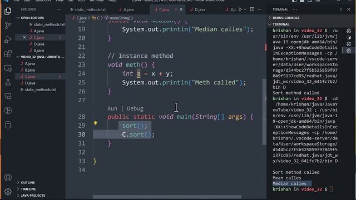This screenshot has width=356, height=200.
Task: Open static_methods.txt in VIDEO_32 folder
Action: click(x=41, y=89)
